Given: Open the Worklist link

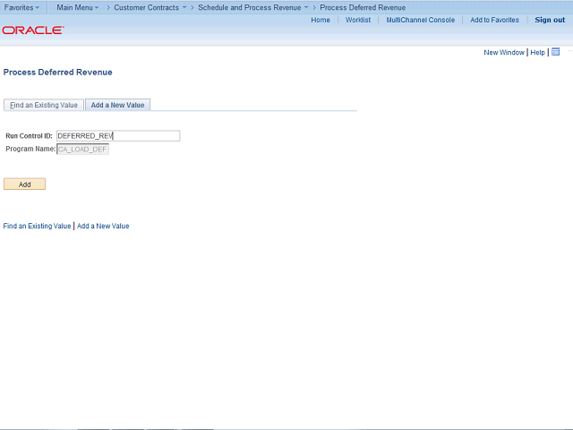Looking at the screenshot, I should [358, 20].
